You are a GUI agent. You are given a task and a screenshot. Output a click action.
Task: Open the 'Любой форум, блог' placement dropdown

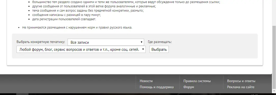click(x=81, y=49)
